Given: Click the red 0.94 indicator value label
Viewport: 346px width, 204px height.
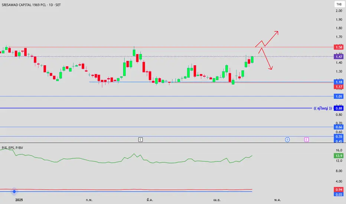Looking at the screenshot, I should [339, 190].
